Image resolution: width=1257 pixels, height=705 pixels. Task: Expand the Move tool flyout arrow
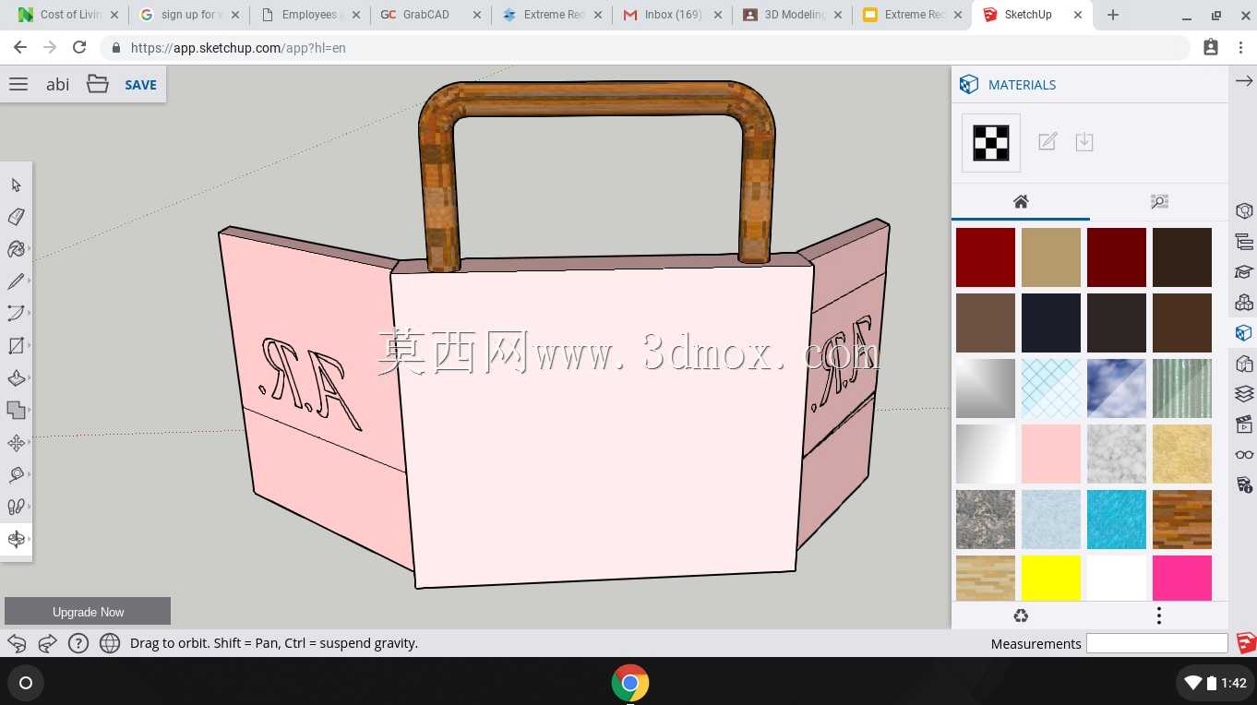coord(30,443)
